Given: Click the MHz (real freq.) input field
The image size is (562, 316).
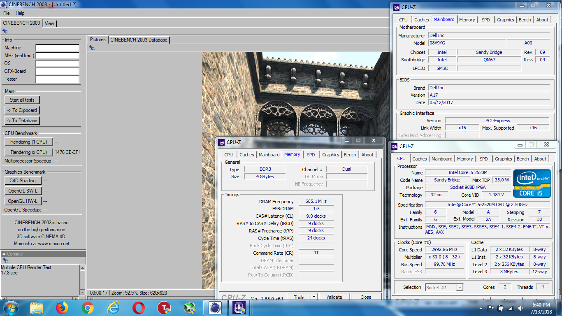Looking at the screenshot, I should coord(58,56).
